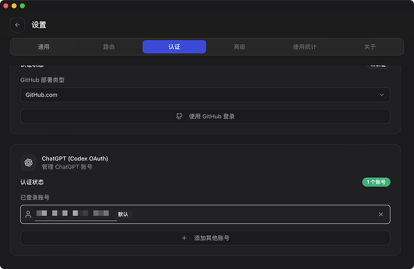Go back using the arrow button
Image resolution: width=414 pixels, height=269 pixels.
tap(17, 25)
